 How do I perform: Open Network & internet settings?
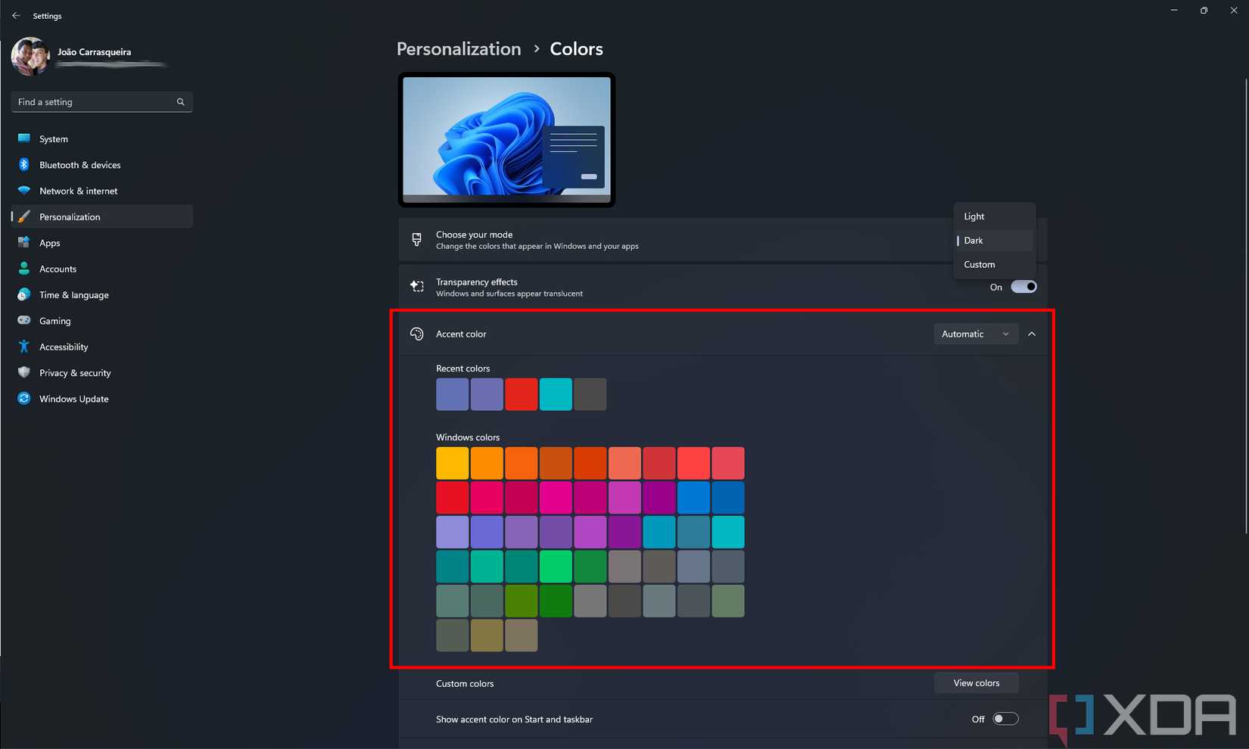78,191
